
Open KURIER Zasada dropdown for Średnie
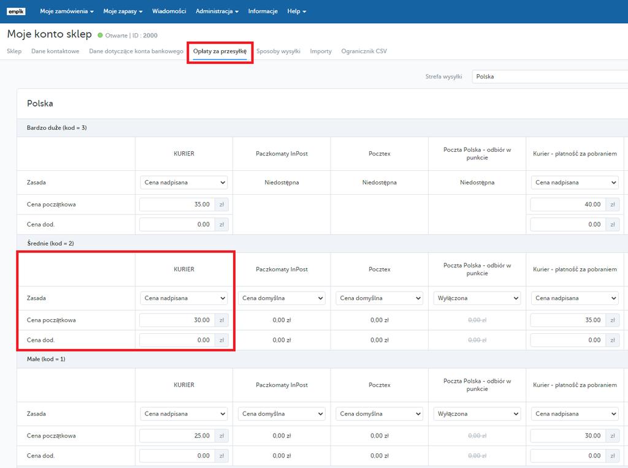coord(184,298)
